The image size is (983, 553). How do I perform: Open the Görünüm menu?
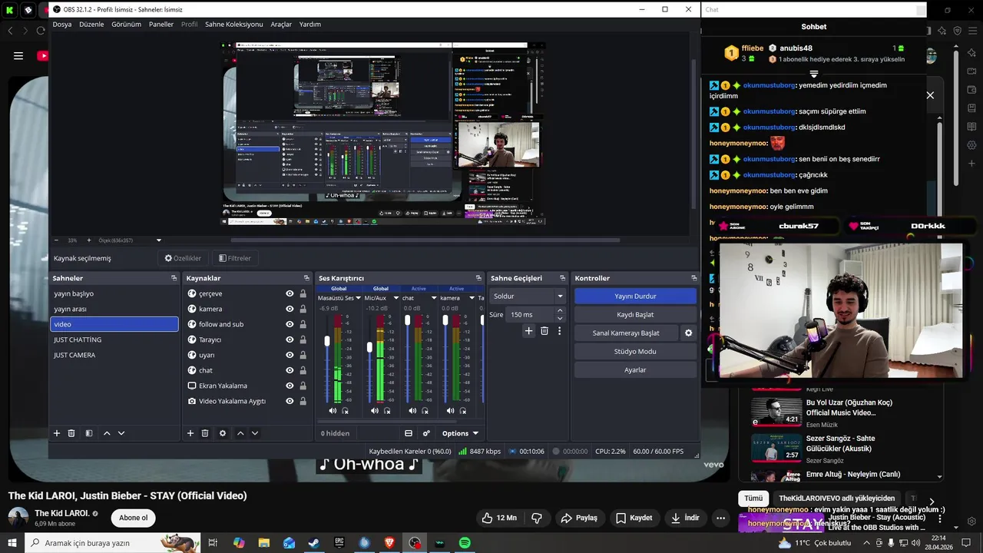tap(126, 24)
